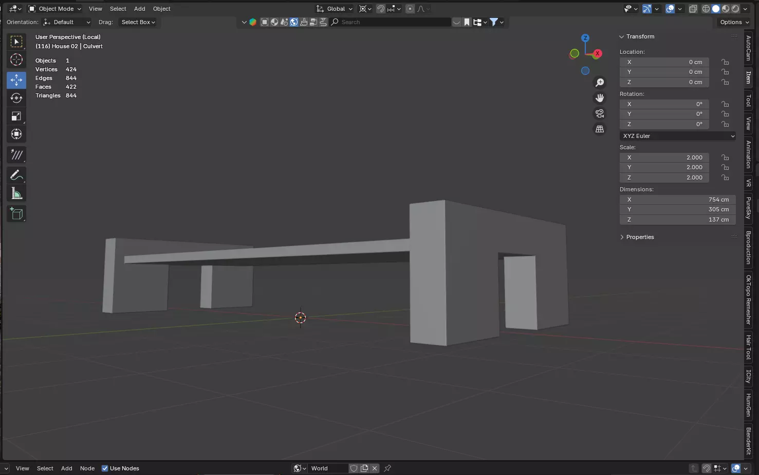
Task: Toggle snapping magnet in header
Action: pyautogui.click(x=381, y=9)
